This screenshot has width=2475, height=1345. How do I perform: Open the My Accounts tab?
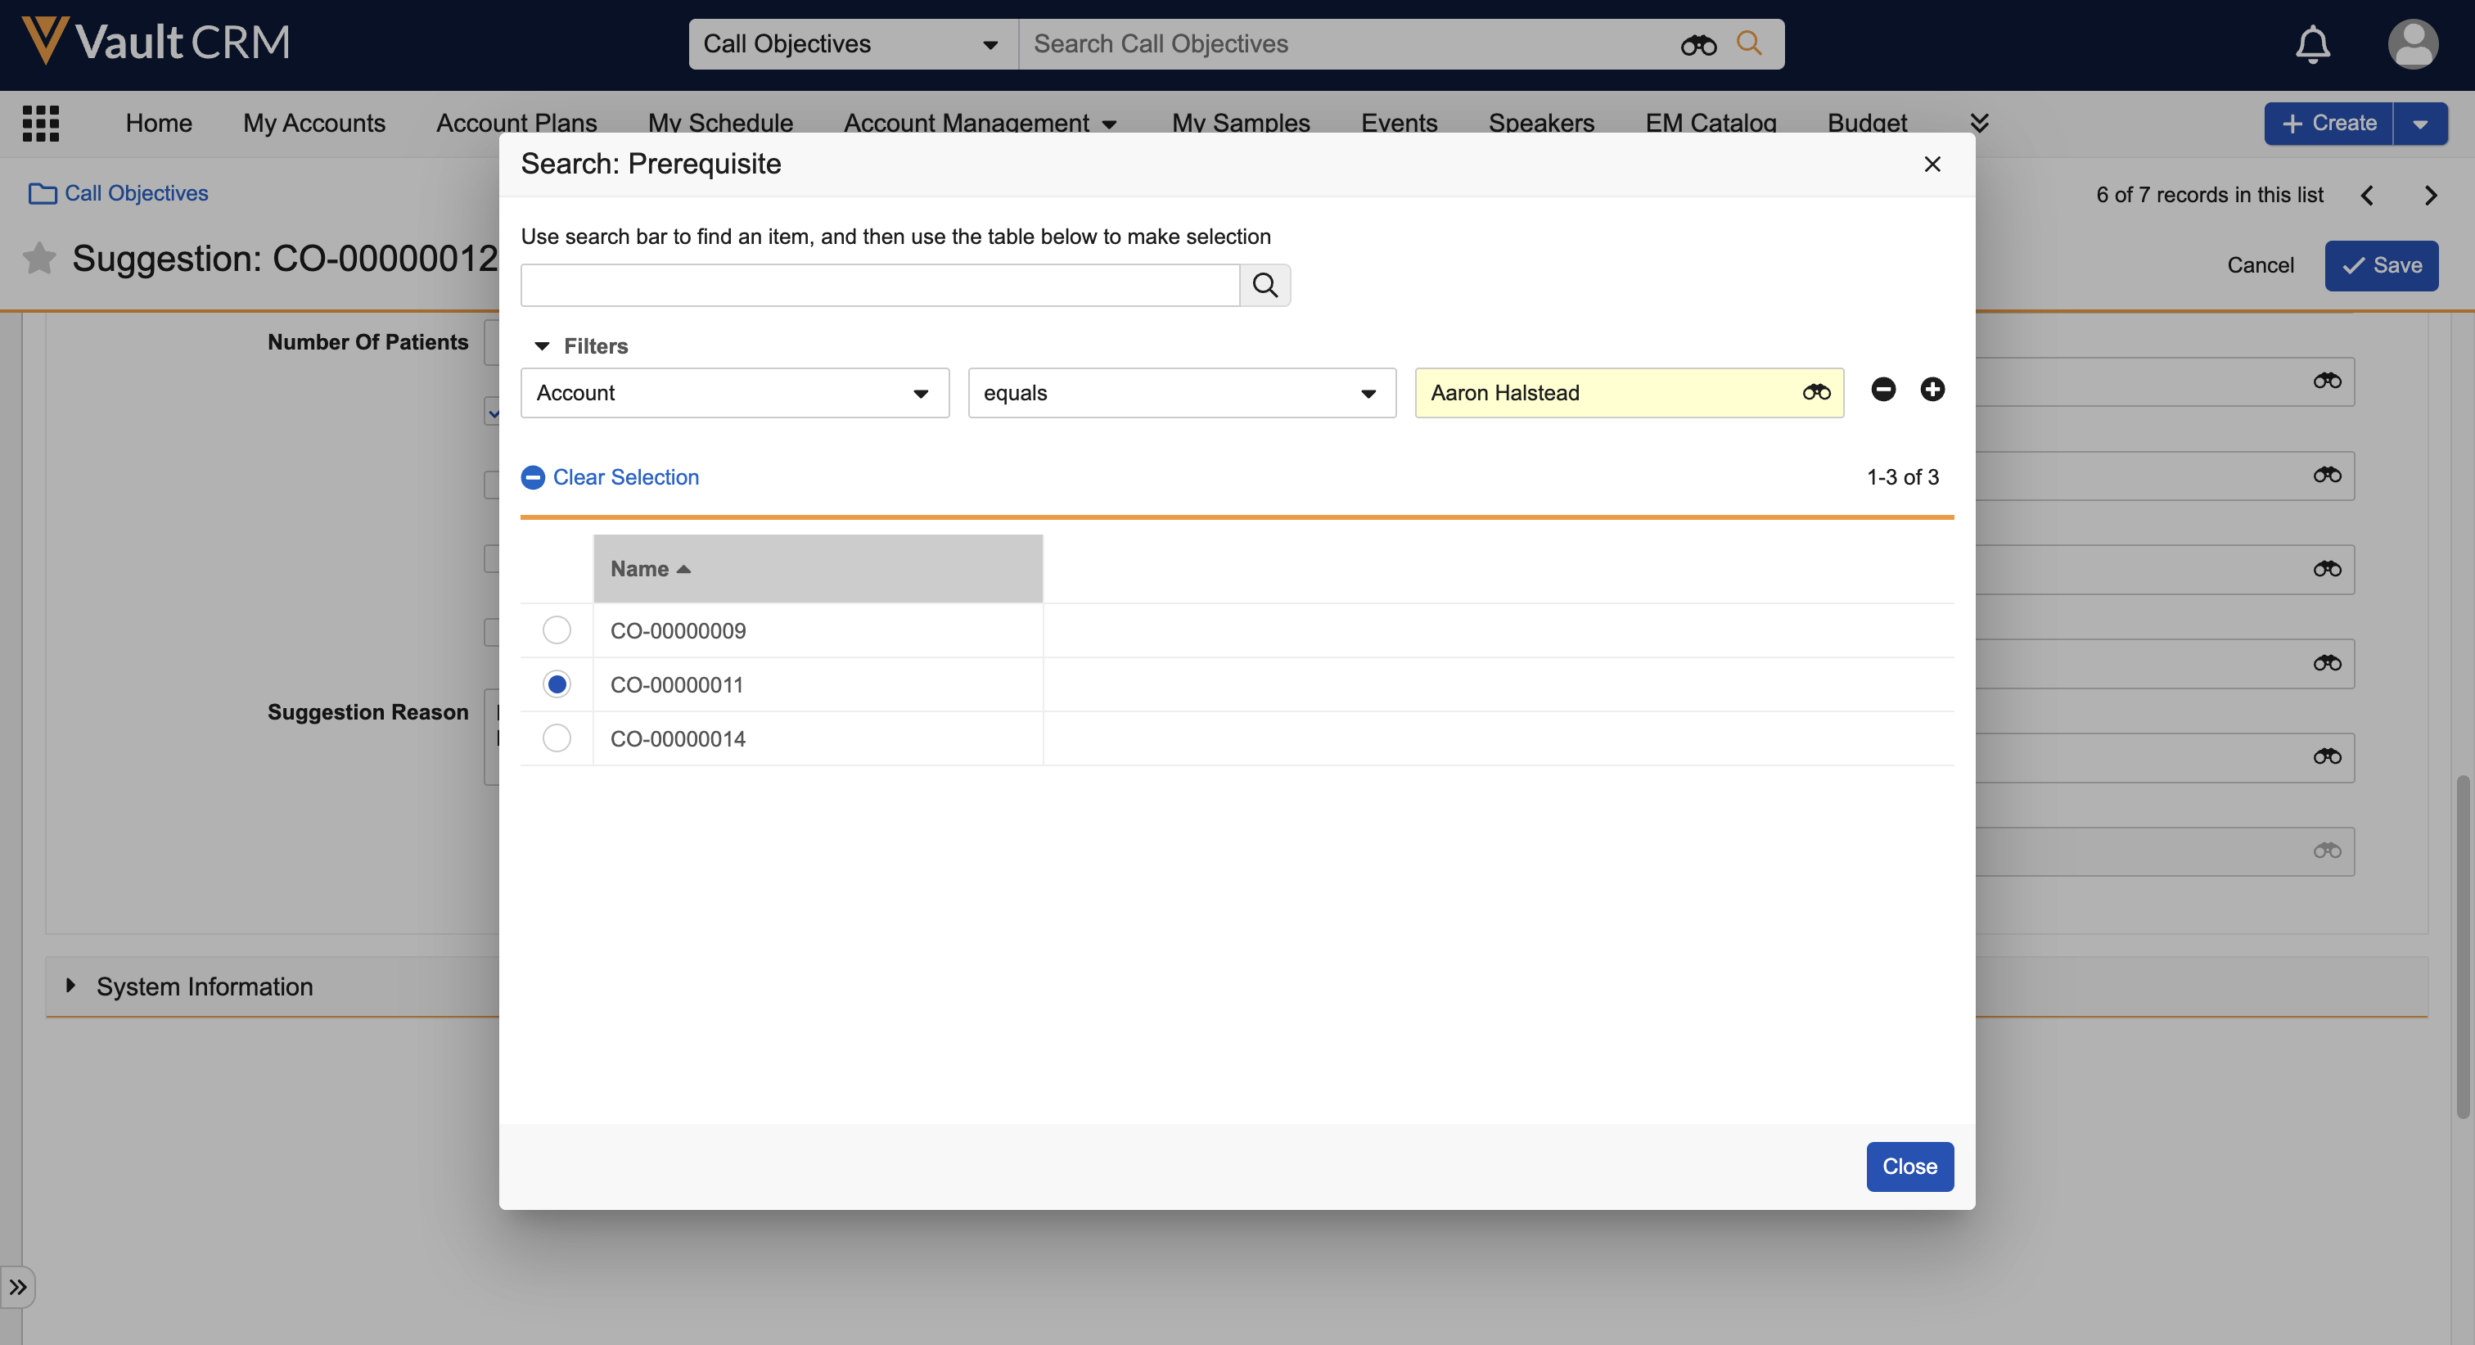coord(313,123)
